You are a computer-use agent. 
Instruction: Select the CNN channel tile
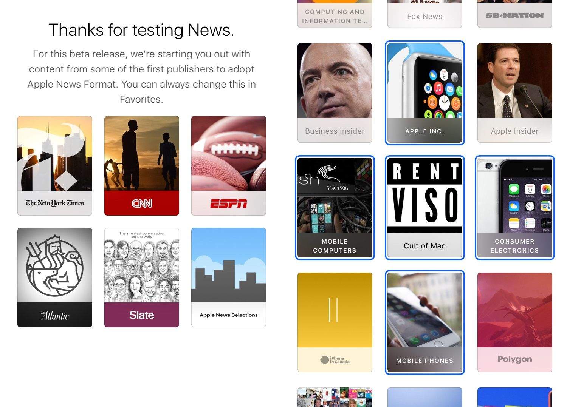(142, 166)
